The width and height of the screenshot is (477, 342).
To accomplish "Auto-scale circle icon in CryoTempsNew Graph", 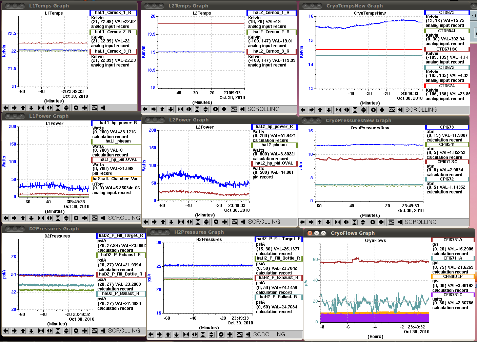I will pos(374,110).
